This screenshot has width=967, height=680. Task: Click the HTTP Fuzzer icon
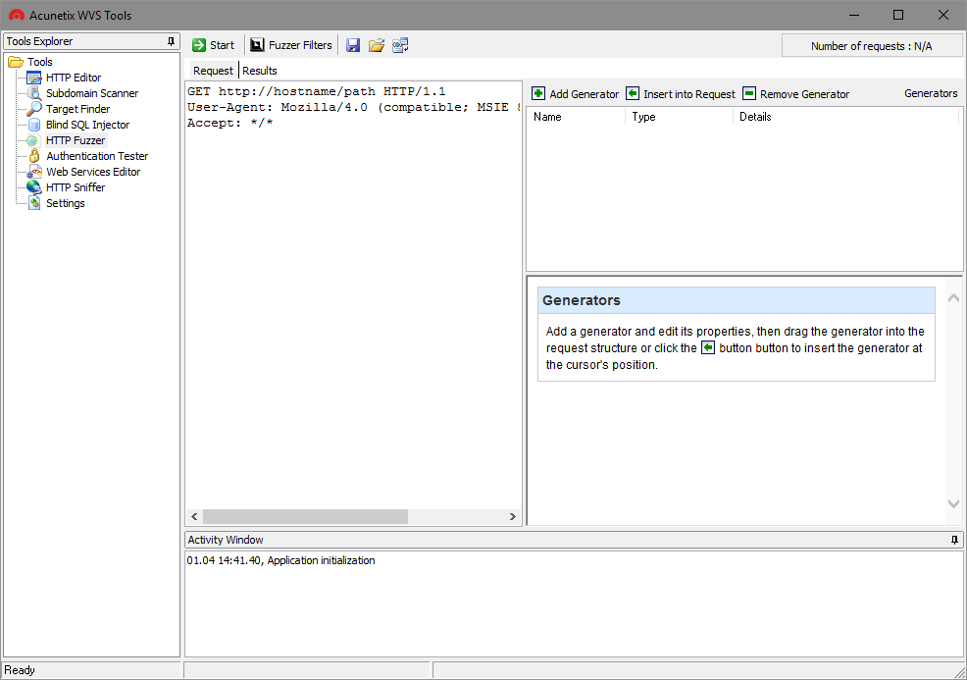(x=32, y=140)
